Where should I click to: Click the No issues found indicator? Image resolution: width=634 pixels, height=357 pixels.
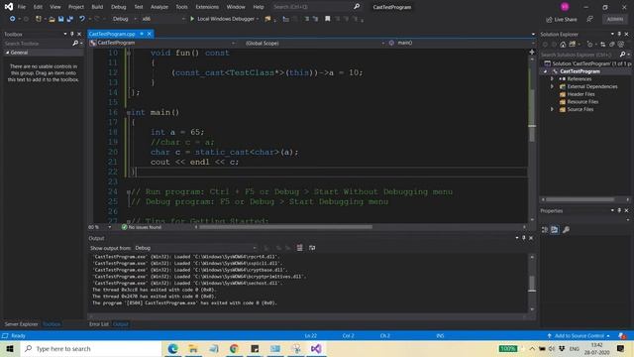(x=142, y=227)
